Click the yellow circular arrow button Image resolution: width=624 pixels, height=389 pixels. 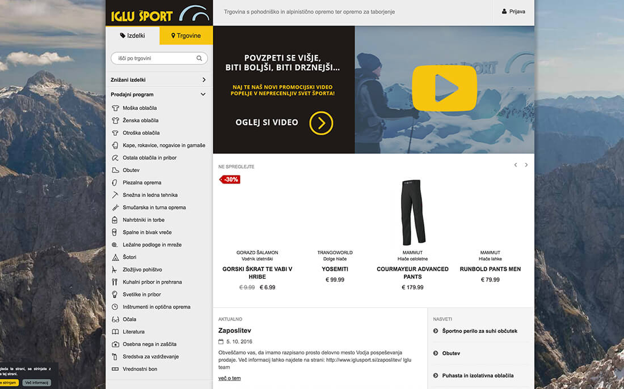321,123
